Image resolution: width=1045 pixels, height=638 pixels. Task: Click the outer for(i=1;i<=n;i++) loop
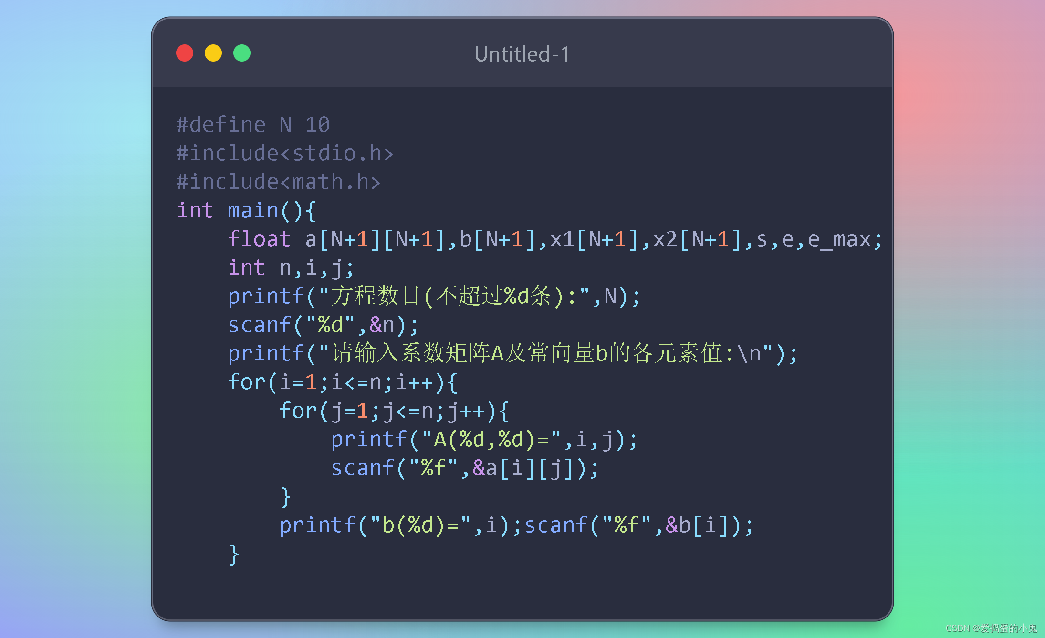tap(342, 382)
